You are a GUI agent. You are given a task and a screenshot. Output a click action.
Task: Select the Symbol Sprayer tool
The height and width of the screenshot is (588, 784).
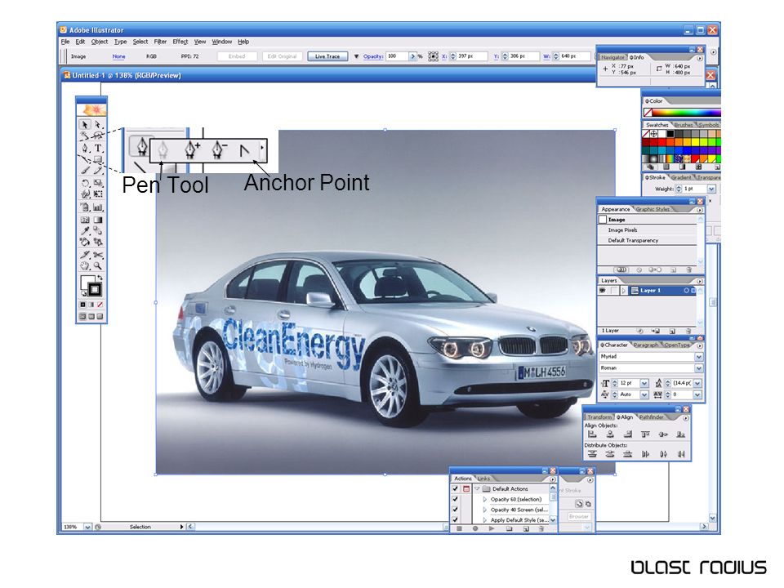click(x=85, y=207)
